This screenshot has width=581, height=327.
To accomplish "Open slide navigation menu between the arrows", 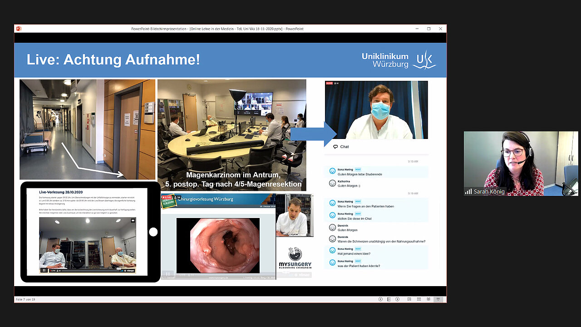I will point(389,299).
